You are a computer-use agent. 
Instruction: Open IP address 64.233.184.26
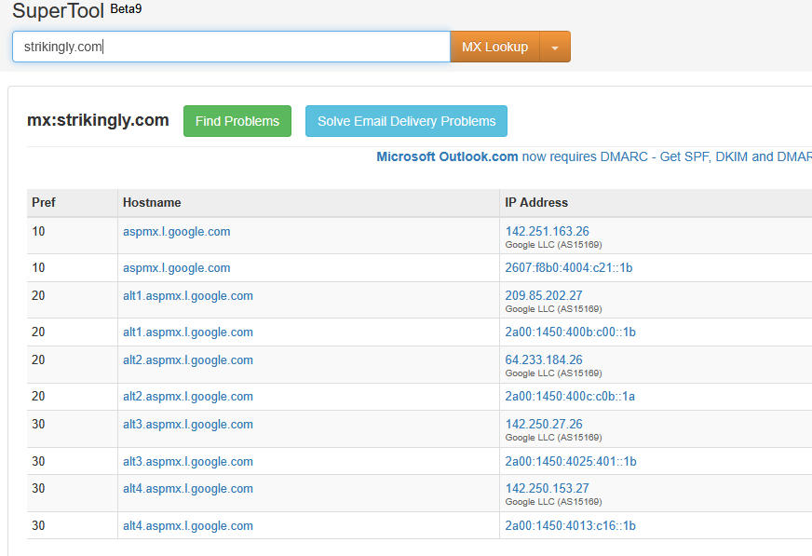pyautogui.click(x=544, y=359)
